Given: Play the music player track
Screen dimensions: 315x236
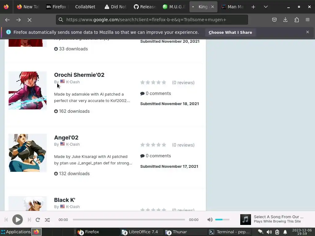Looking at the screenshot, I should click(18, 219).
